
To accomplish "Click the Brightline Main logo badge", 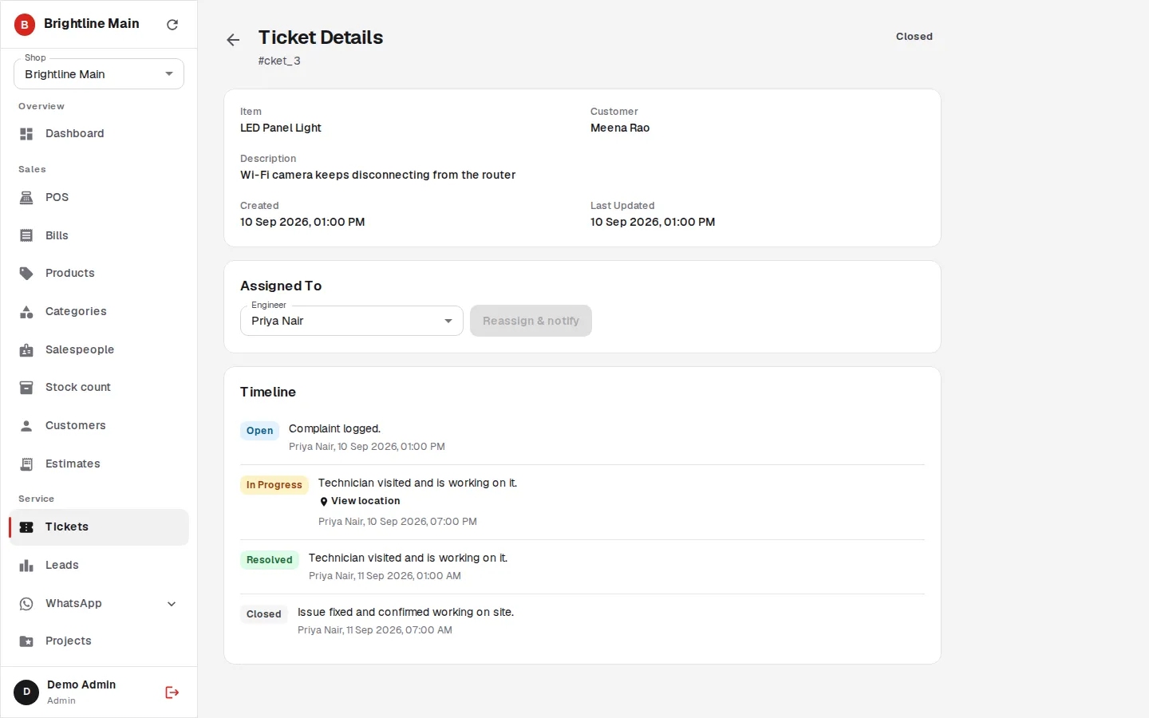I will [x=25, y=25].
